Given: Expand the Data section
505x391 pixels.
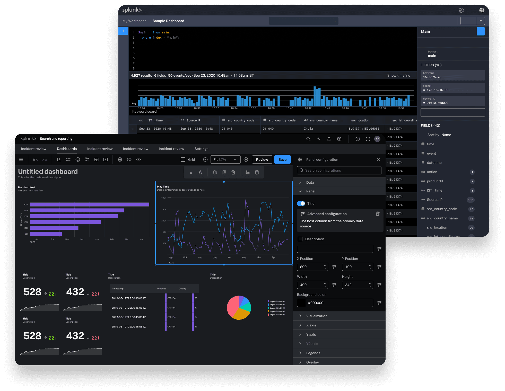Looking at the screenshot, I should [x=339, y=182].
